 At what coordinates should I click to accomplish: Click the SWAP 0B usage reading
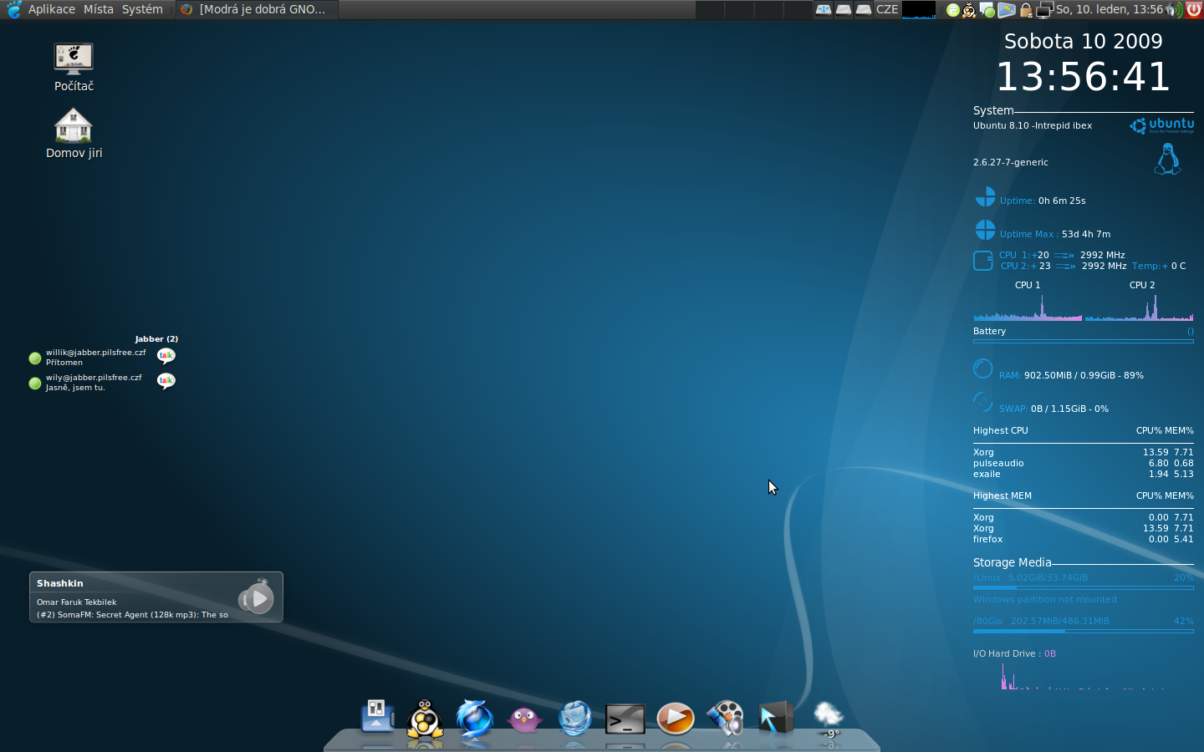[1053, 409]
